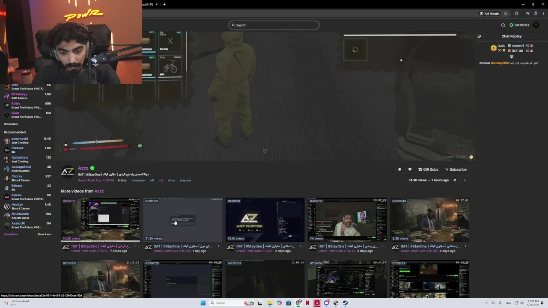
Task: Click the Kick search box
Action: point(274,25)
